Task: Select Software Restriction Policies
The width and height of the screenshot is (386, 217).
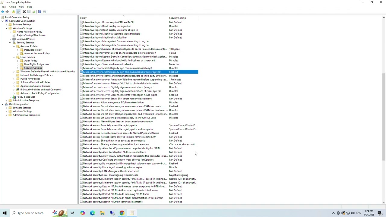Action: [35, 82]
